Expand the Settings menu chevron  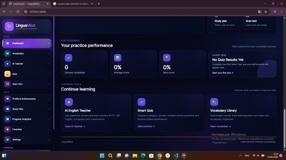click(x=49, y=140)
